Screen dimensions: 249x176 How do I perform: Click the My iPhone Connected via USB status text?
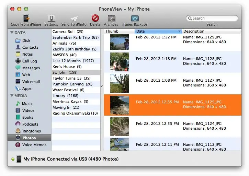pos(71,159)
